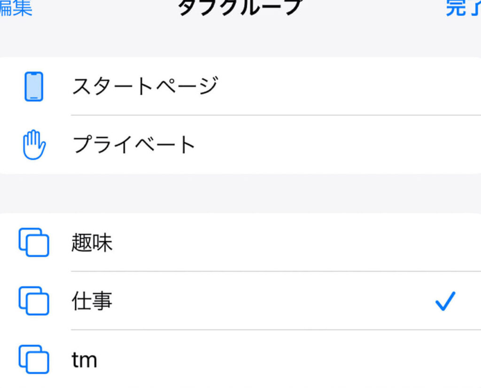Tap empty space in the プライベート row
Viewport: 481px width, 388px height.
coord(329,145)
